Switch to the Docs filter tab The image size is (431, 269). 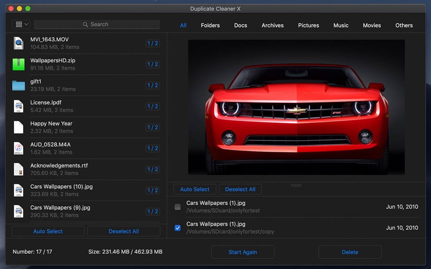click(240, 25)
